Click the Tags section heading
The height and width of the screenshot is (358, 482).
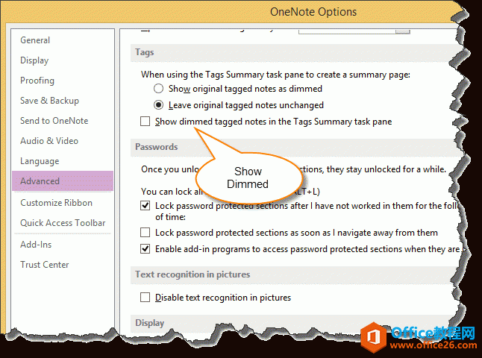145,52
